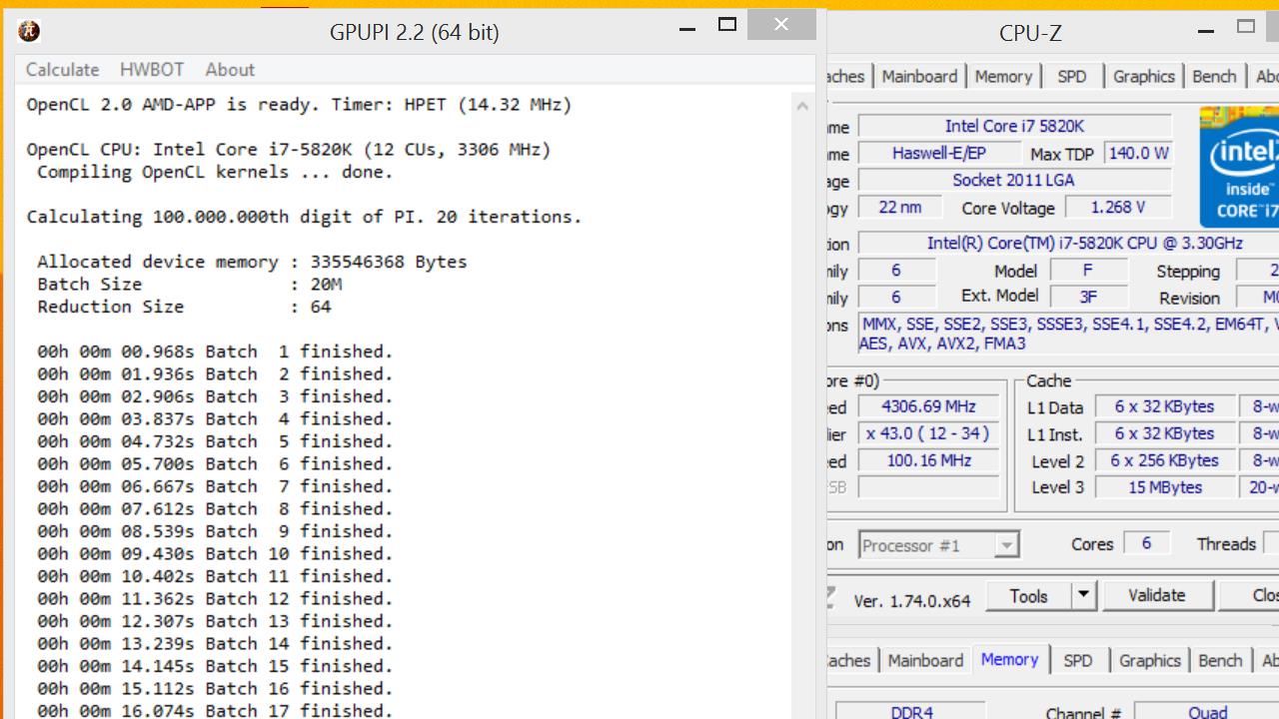Click the OpenCL CPU Intel Core i7-5820K line
Screen dimensions: 1279x719
click(x=289, y=150)
